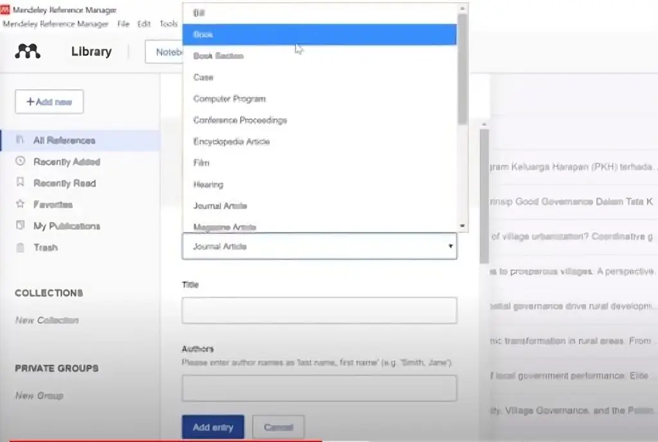The height and width of the screenshot is (442, 658).
Task: Click inside the Title input field
Action: click(x=319, y=310)
